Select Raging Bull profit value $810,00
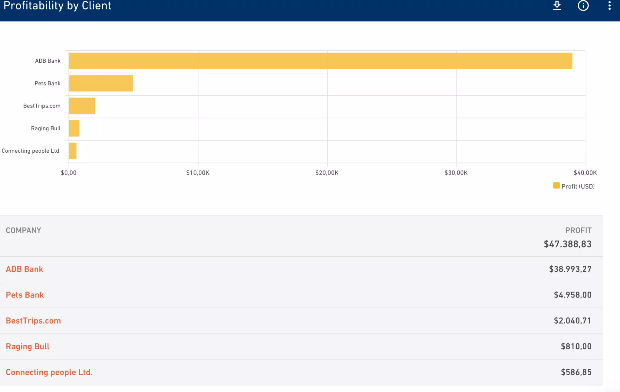This screenshot has height=392, width=620. 576,346
